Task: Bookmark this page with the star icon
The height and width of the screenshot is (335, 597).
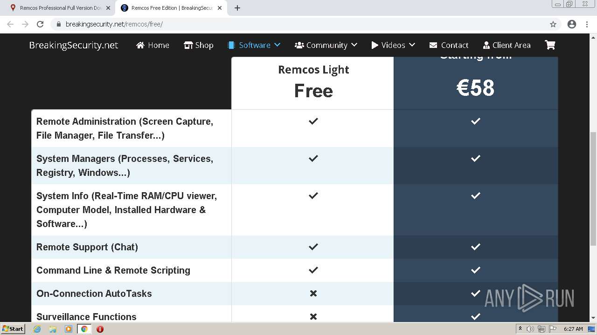Action: click(553, 24)
